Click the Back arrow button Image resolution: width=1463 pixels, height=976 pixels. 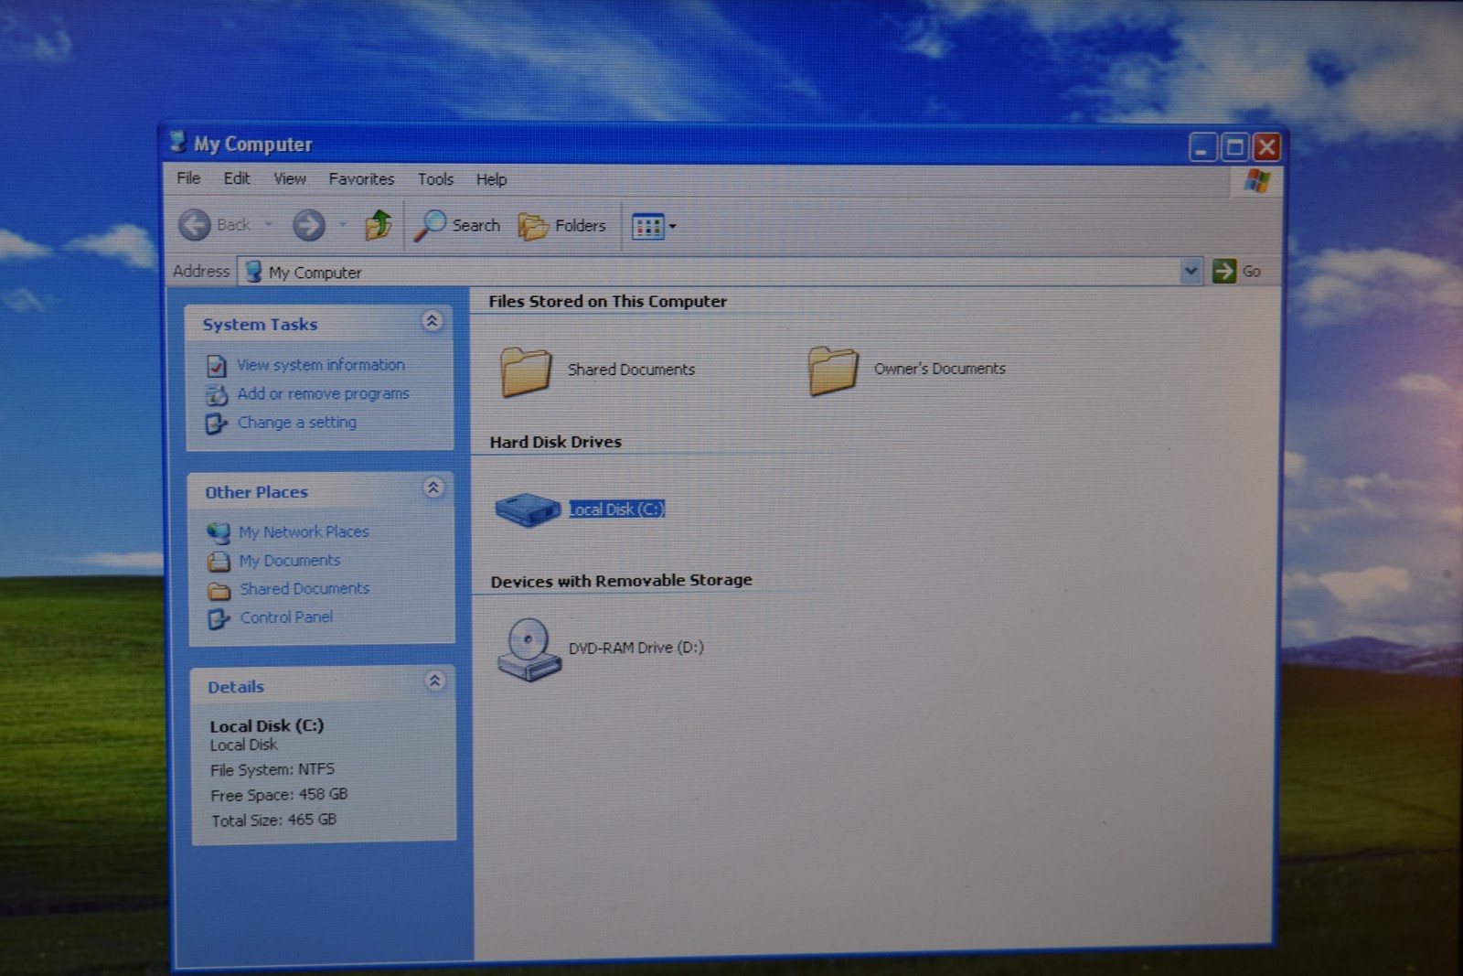pyautogui.click(x=194, y=225)
